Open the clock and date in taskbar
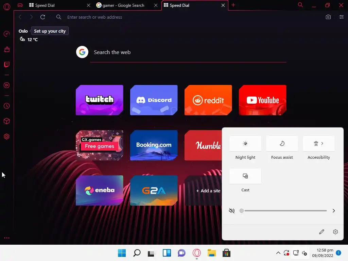The height and width of the screenshot is (261, 348). coord(323,253)
